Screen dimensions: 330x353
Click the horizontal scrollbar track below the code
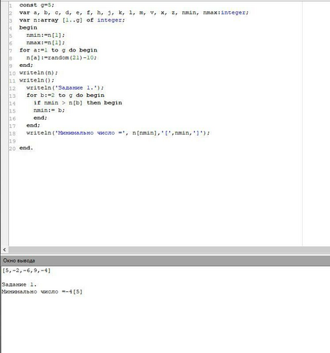(x=169, y=250)
